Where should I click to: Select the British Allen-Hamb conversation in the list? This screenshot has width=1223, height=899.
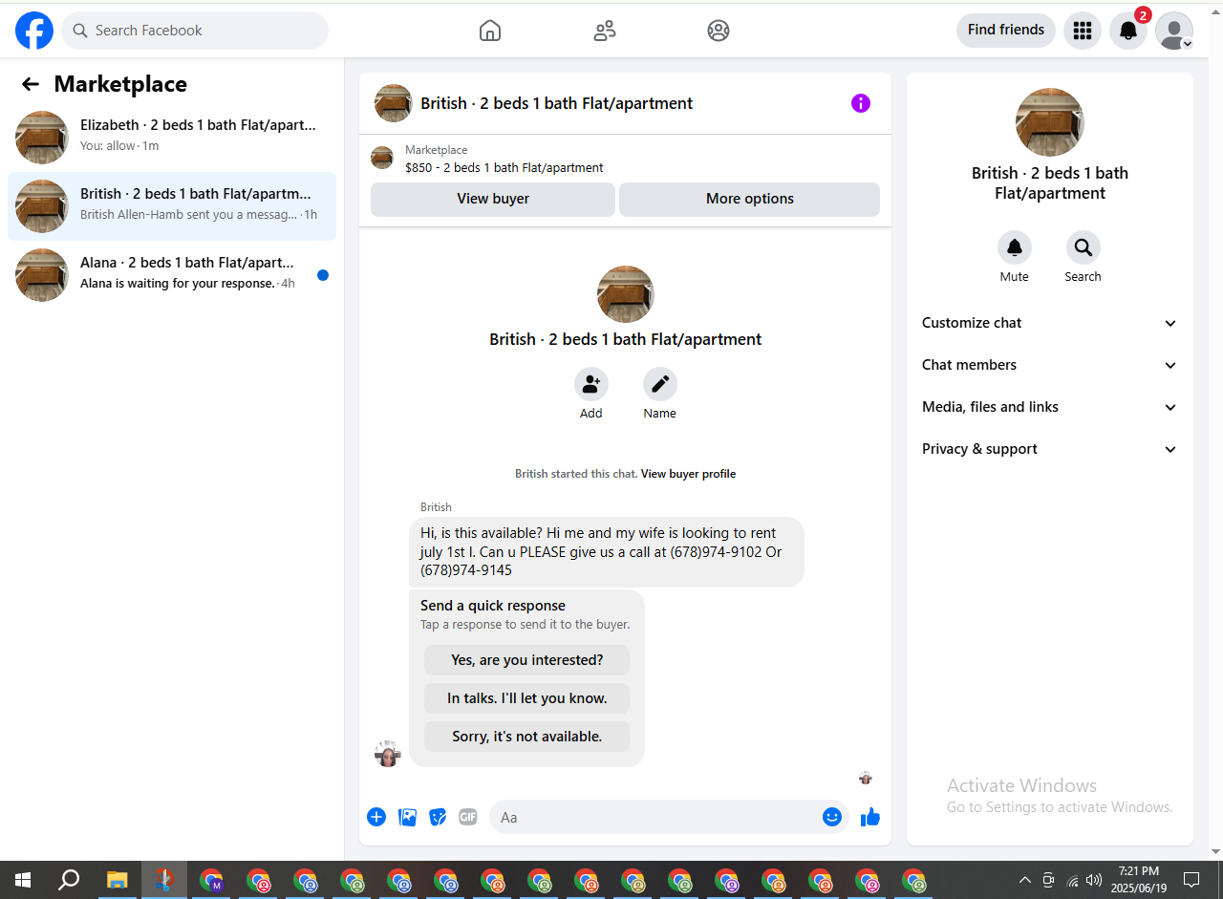pos(172,205)
